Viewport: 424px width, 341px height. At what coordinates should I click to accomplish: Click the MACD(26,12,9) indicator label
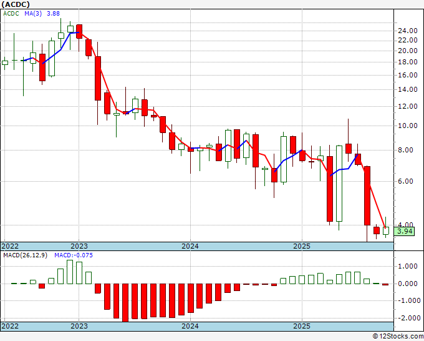tap(25, 255)
